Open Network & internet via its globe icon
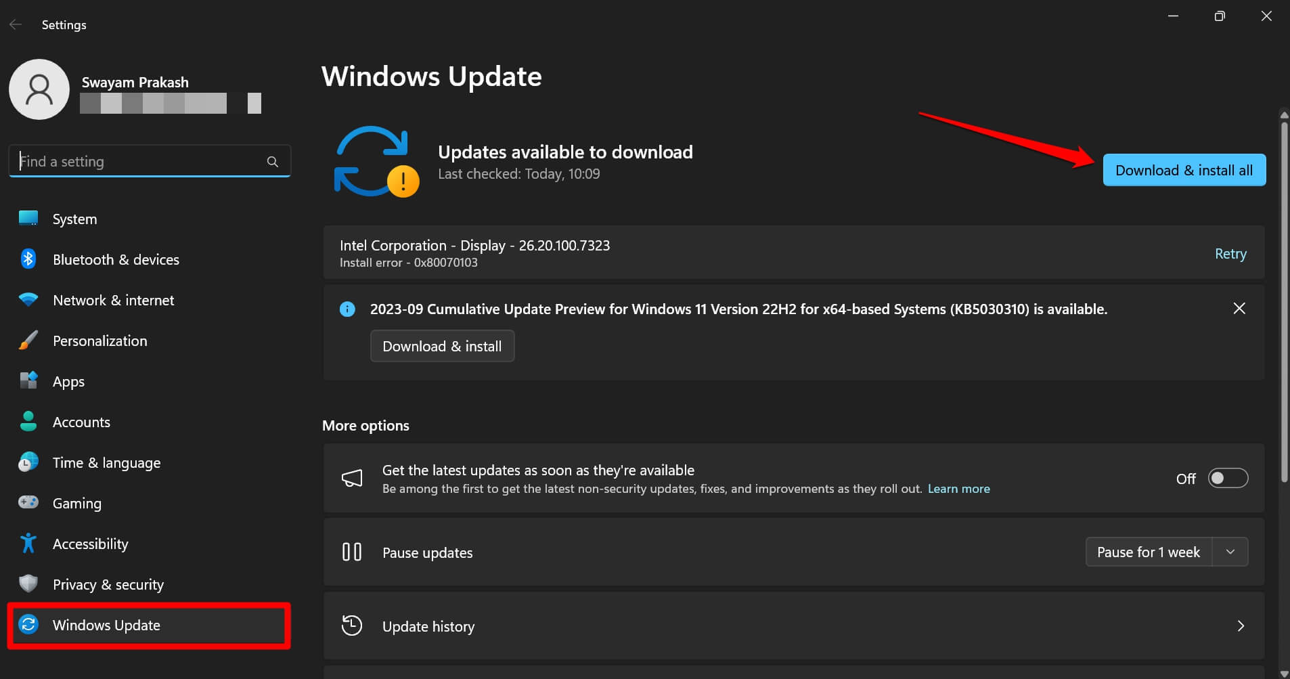1290x679 pixels. coord(28,300)
